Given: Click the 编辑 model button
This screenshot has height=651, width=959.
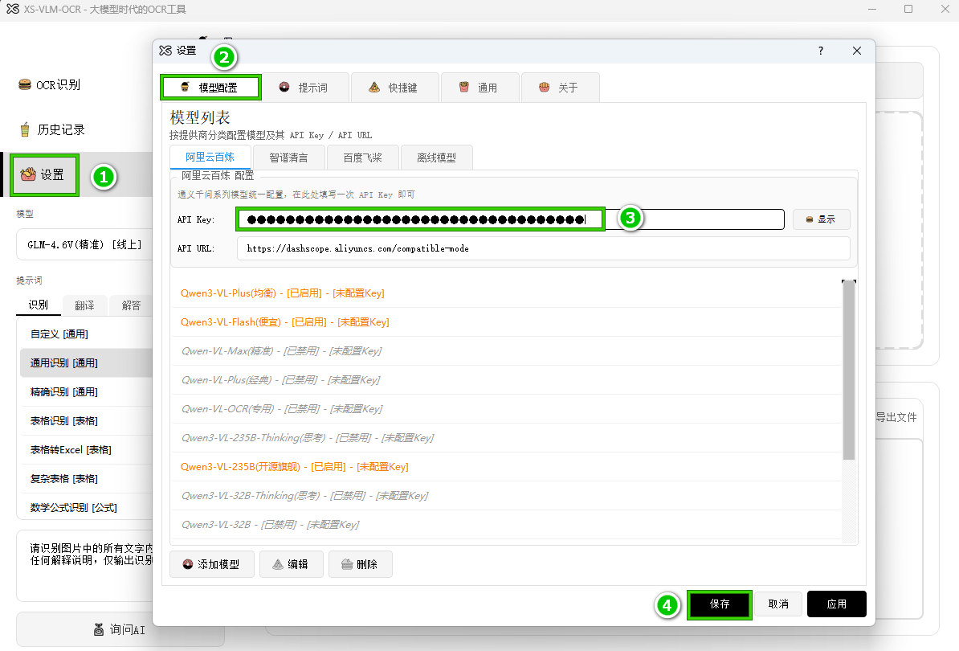Looking at the screenshot, I should (291, 564).
